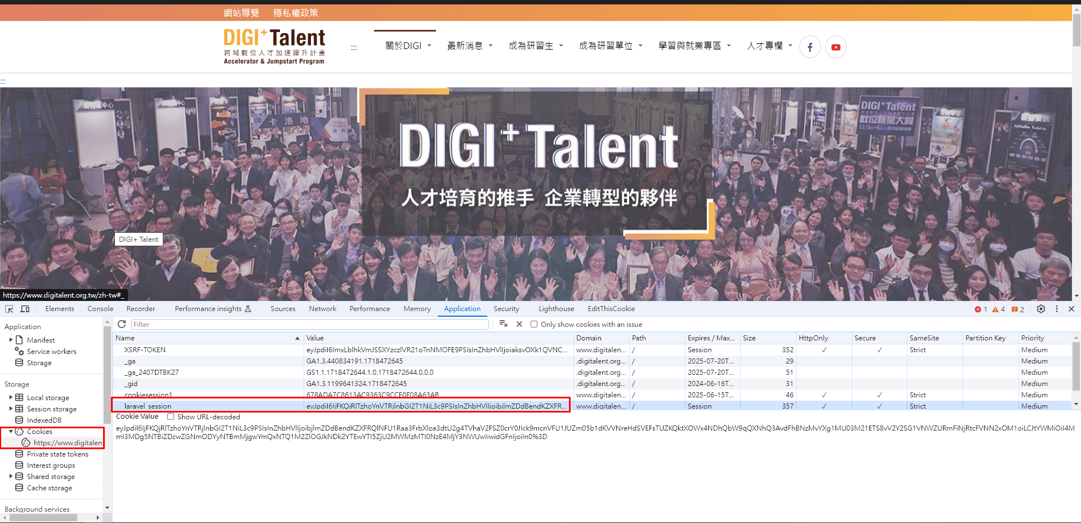
Task: Expand Shared storage tree node
Action: tap(11, 476)
